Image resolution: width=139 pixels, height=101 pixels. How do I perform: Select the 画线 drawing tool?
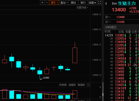[x=73, y=3]
